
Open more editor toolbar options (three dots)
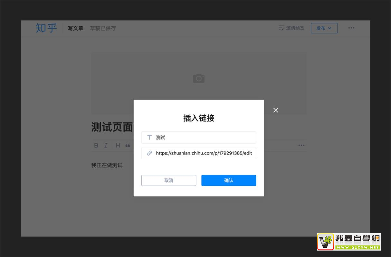click(x=301, y=146)
